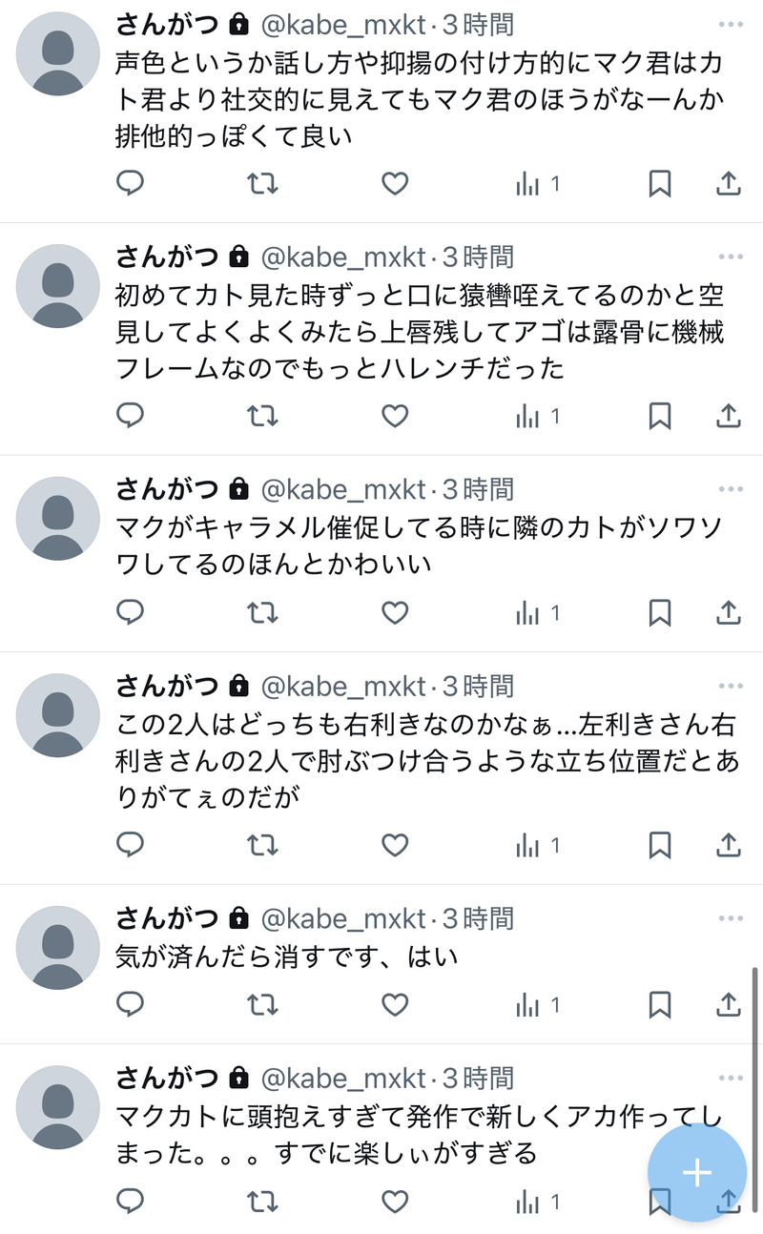
Task: Open さんがつ display name on 右利き tweet
Action: pos(168,686)
